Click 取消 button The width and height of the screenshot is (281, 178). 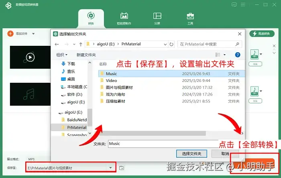225,153
